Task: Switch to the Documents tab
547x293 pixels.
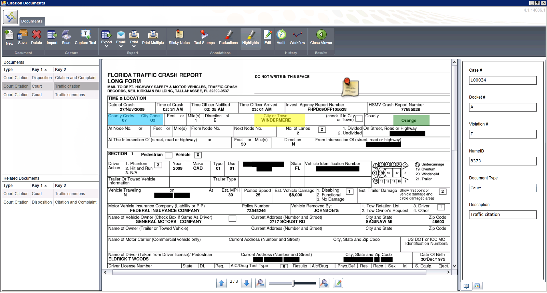Action: pos(32,21)
